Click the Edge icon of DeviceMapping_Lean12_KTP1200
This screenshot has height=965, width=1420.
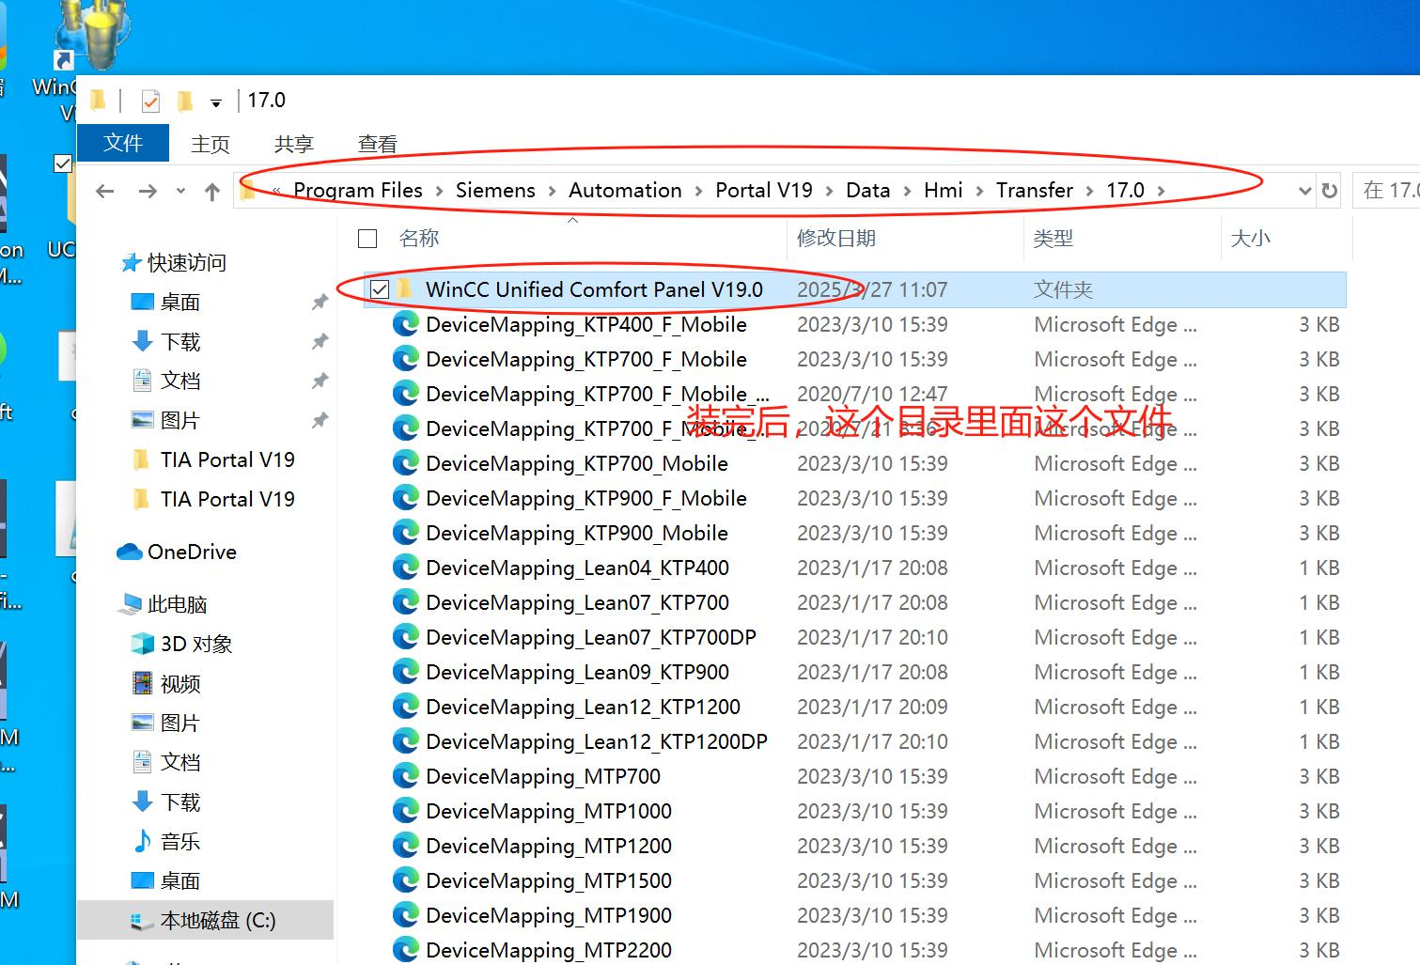(x=406, y=708)
